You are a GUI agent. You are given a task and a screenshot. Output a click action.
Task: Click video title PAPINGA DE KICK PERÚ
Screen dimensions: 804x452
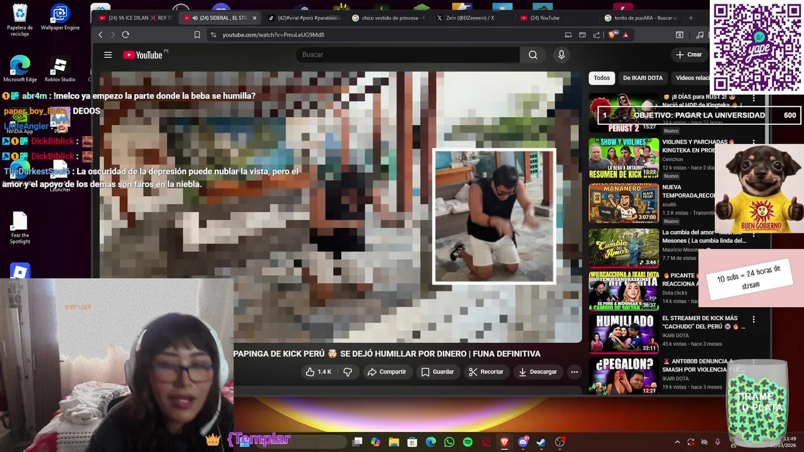click(387, 354)
